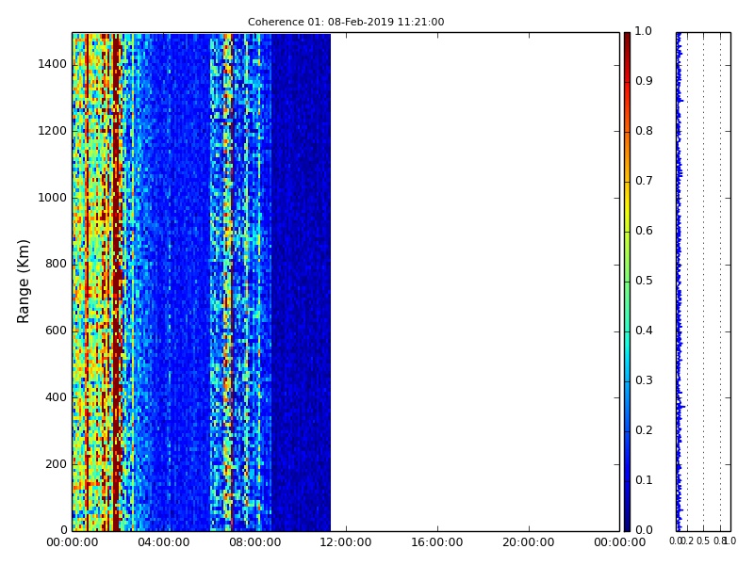754x565 pixels.
Task: Click the y-axis tick label 400
Action: (x=56, y=397)
